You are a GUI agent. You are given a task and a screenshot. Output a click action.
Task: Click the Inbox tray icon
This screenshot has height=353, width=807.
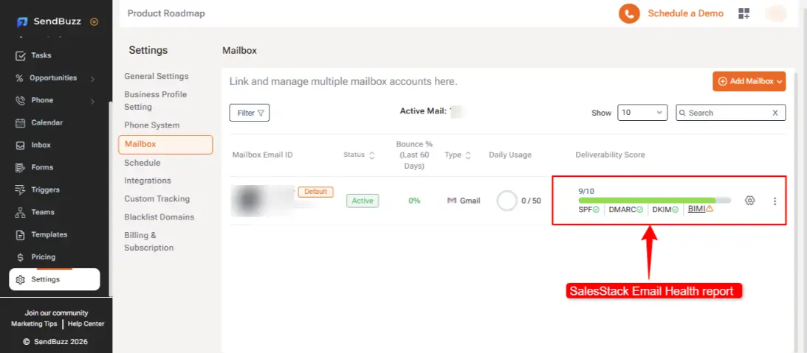pyautogui.click(x=20, y=145)
